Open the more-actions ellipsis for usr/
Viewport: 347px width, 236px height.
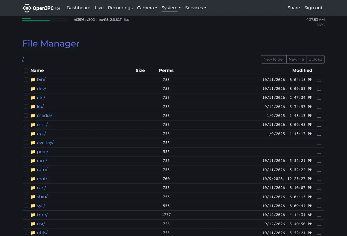click(x=319, y=224)
